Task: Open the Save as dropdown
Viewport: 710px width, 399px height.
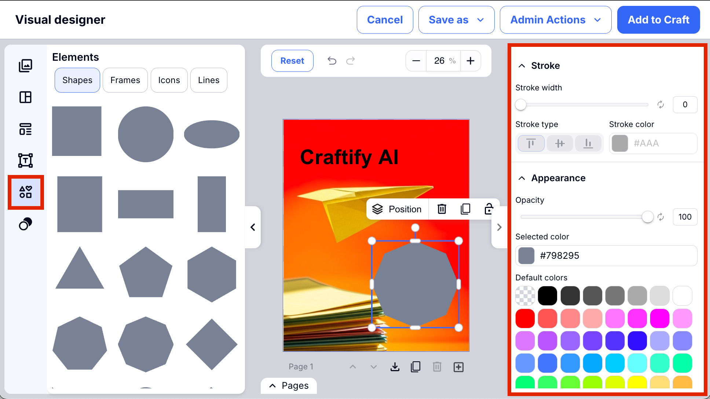Action: point(456,20)
